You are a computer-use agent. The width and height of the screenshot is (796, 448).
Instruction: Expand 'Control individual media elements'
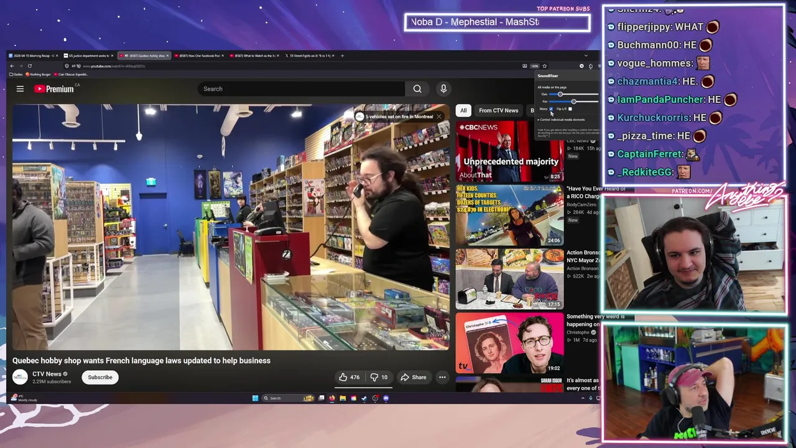(562, 119)
